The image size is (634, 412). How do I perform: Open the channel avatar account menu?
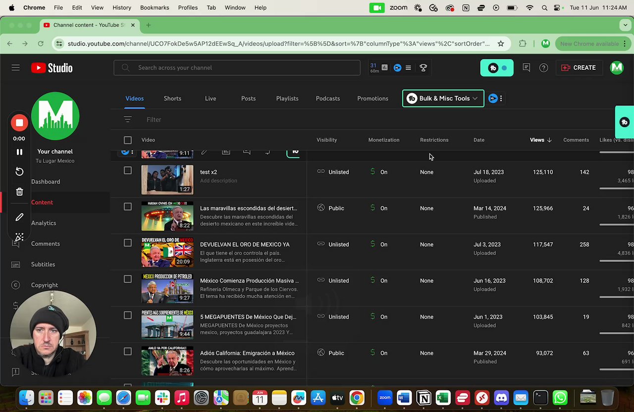pyautogui.click(x=617, y=68)
